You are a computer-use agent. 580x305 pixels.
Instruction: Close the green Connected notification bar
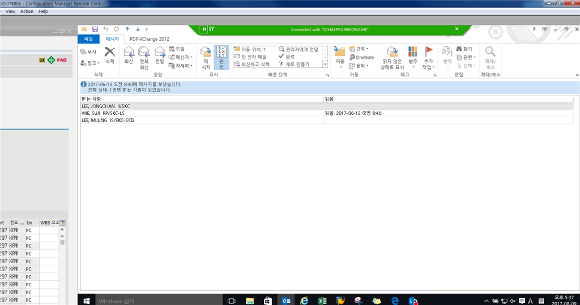tap(457, 29)
